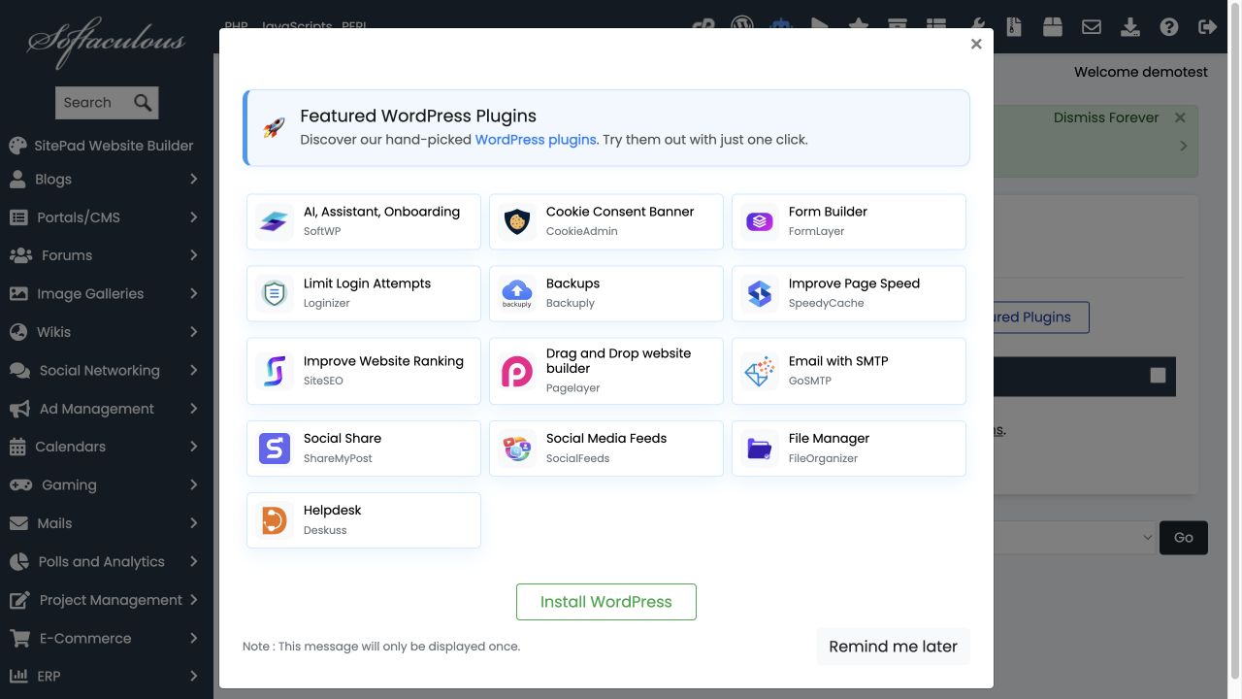Click the Loginizer plugin icon
Viewport: 1242px width, 699px height.
coord(275,293)
